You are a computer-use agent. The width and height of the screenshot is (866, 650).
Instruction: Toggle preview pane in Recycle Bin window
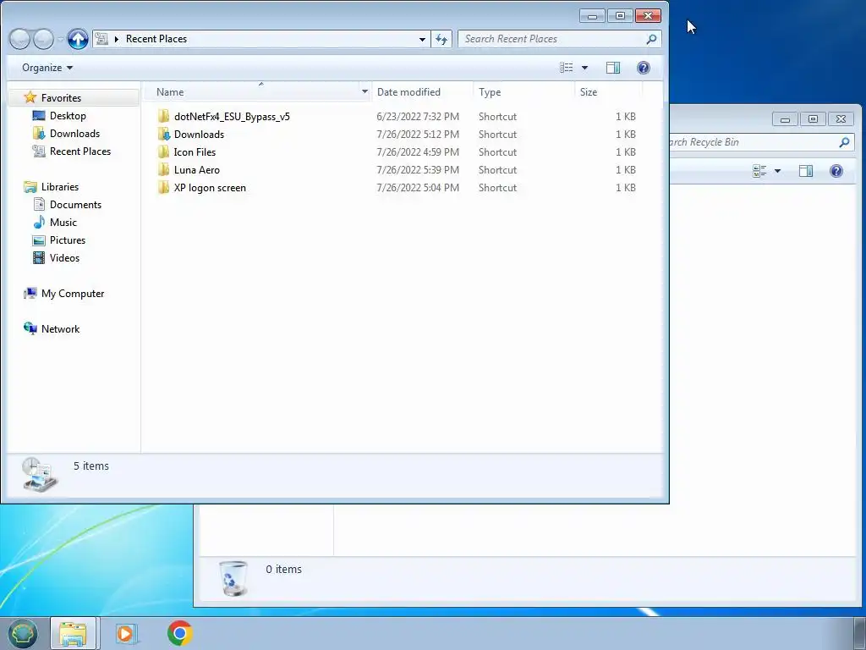[x=806, y=171]
